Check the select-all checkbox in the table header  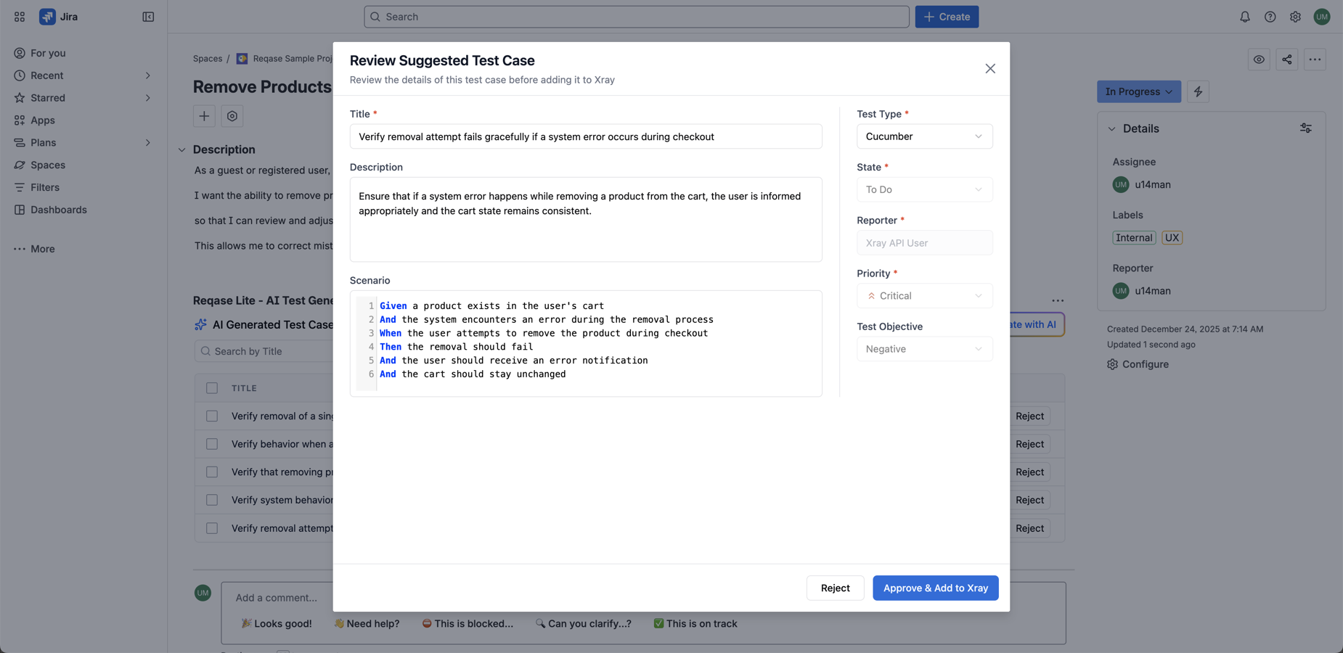pyautogui.click(x=211, y=387)
